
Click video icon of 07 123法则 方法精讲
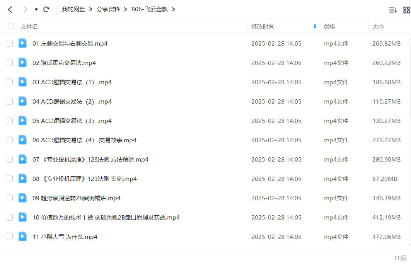tap(22, 159)
